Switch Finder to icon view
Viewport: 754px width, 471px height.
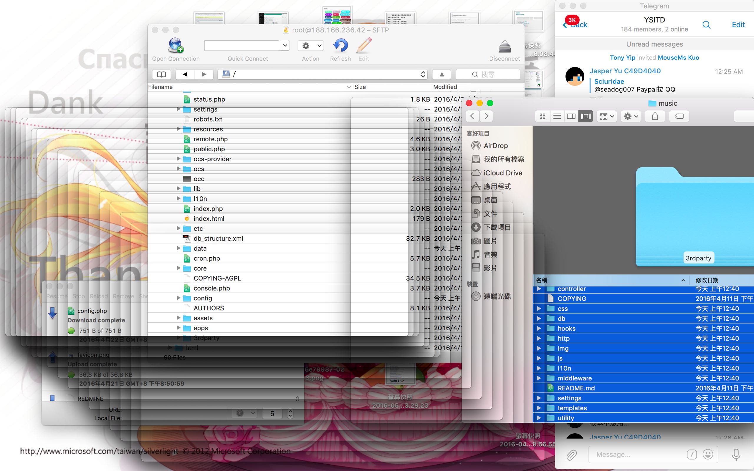pyautogui.click(x=543, y=116)
